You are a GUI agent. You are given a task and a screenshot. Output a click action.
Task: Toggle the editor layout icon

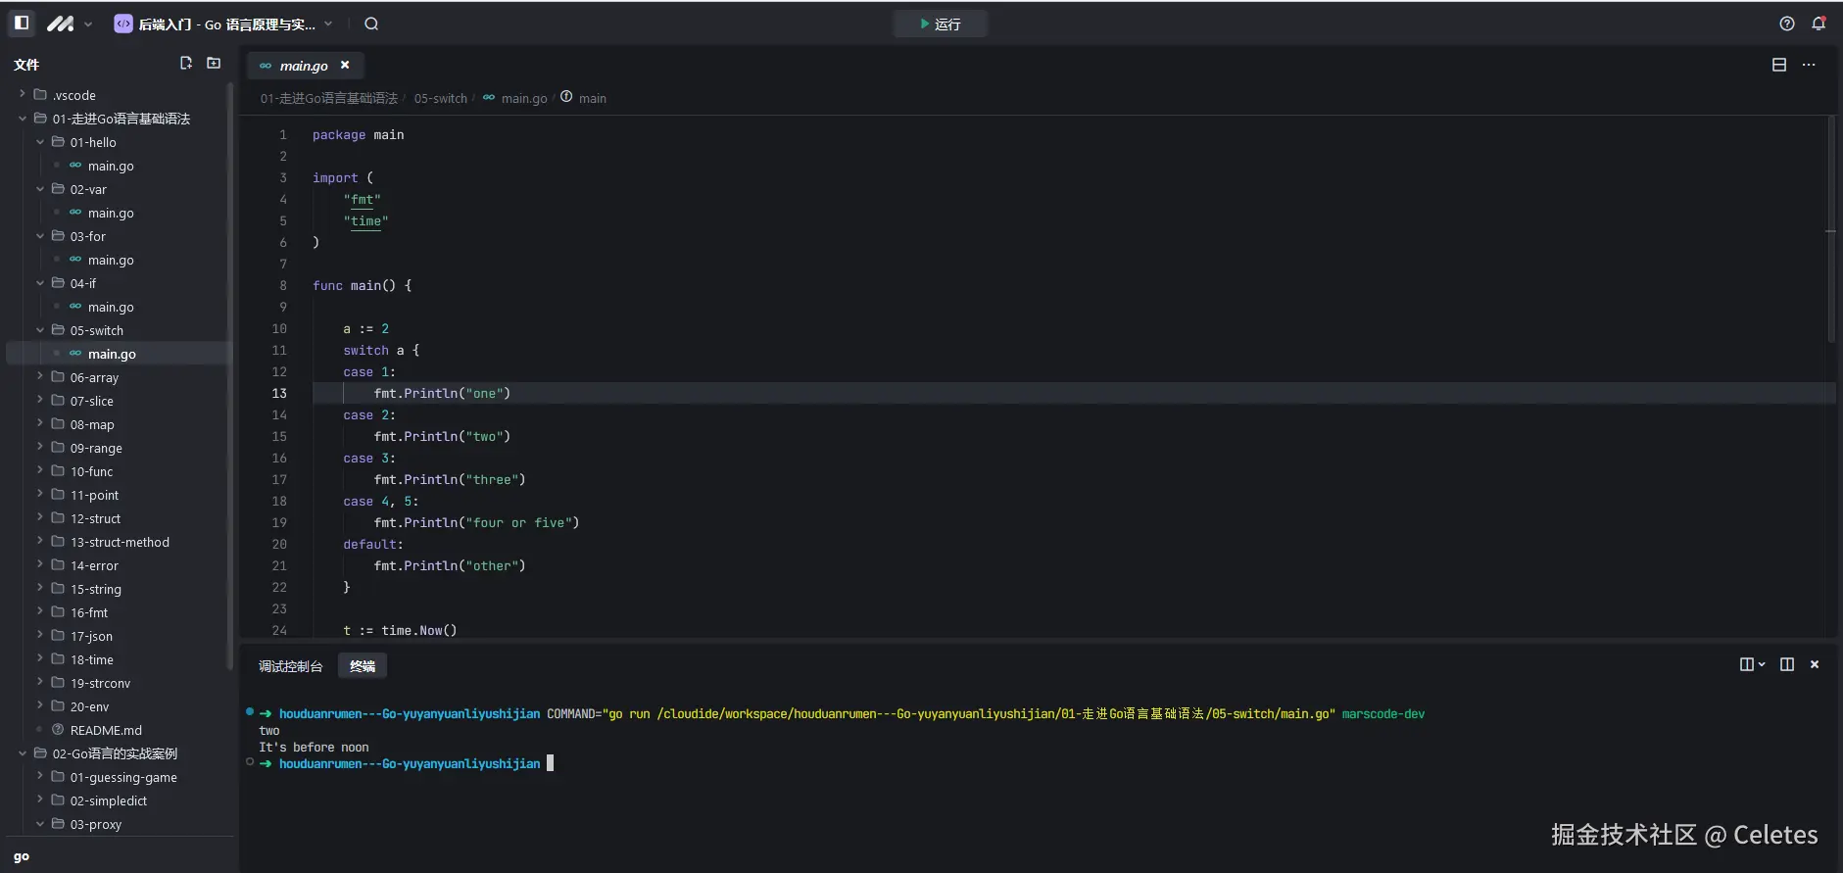[1779, 65]
